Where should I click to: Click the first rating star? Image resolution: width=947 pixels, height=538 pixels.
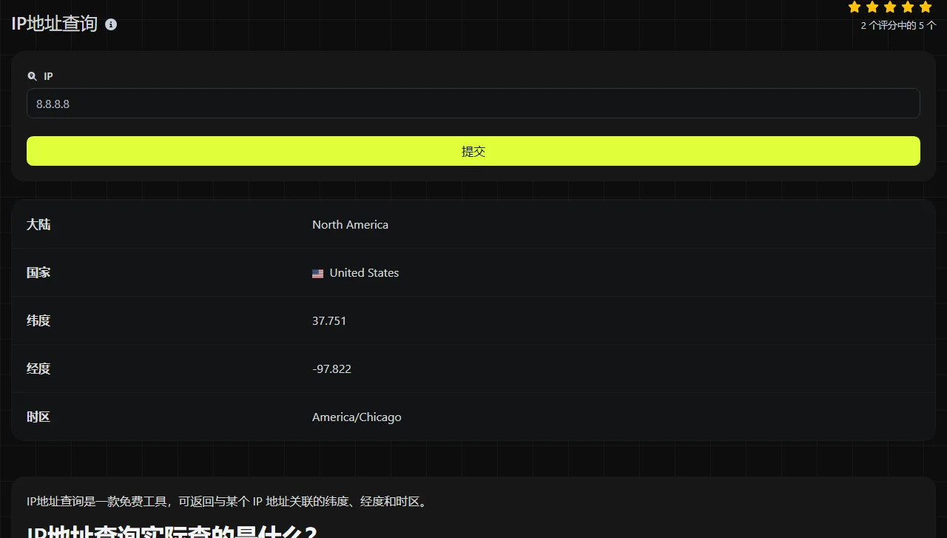pos(855,7)
